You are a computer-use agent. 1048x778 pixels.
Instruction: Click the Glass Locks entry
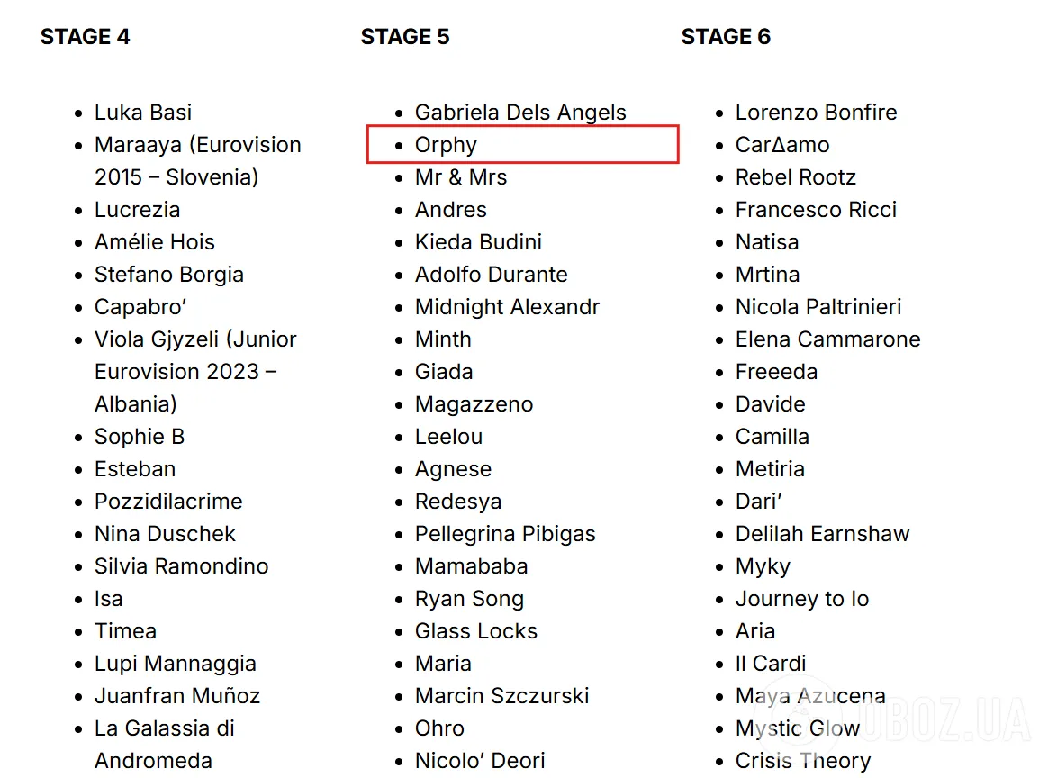click(475, 631)
